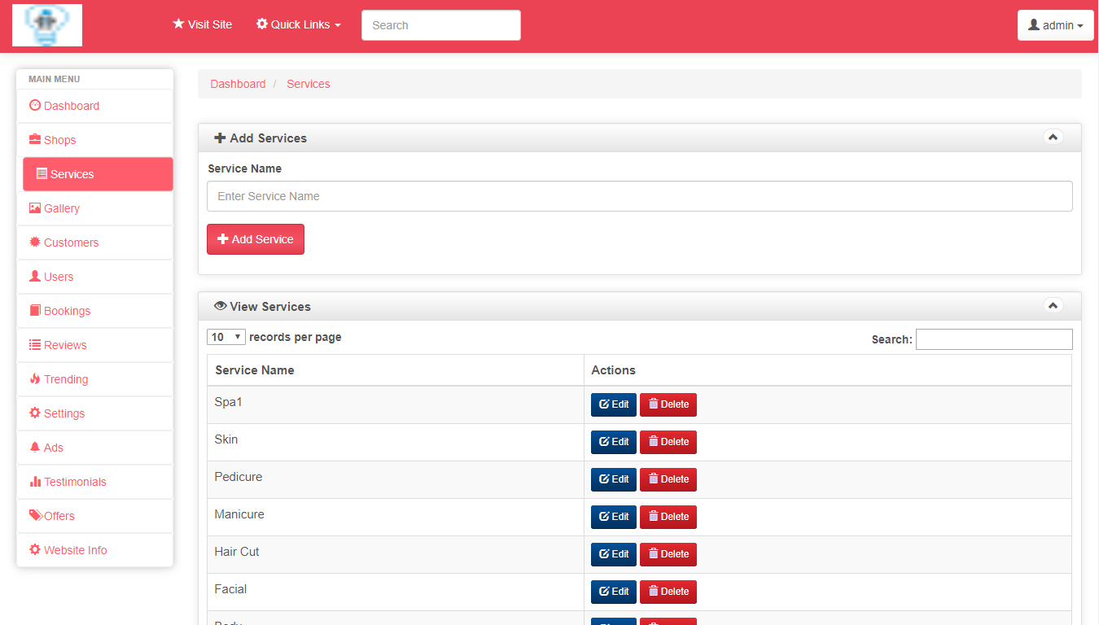
Task: Collapse the Add Services panel
Action: [x=1053, y=138]
